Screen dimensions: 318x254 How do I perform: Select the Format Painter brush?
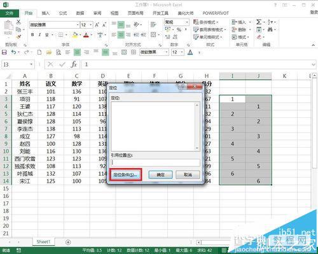click(18, 37)
